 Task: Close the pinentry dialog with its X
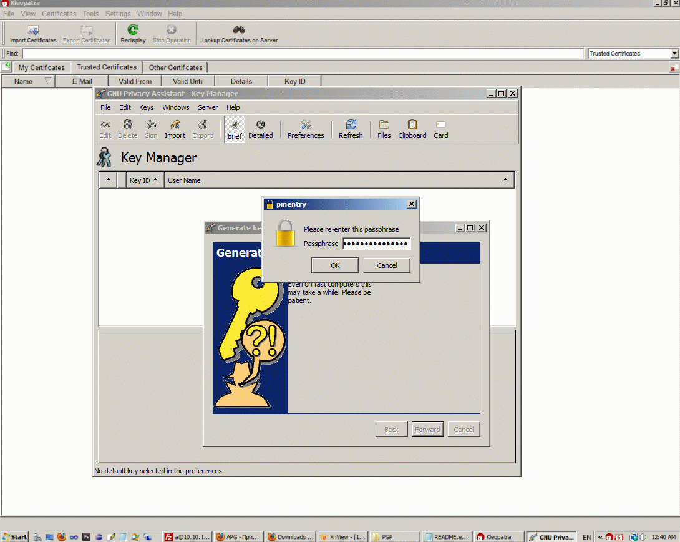point(412,204)
